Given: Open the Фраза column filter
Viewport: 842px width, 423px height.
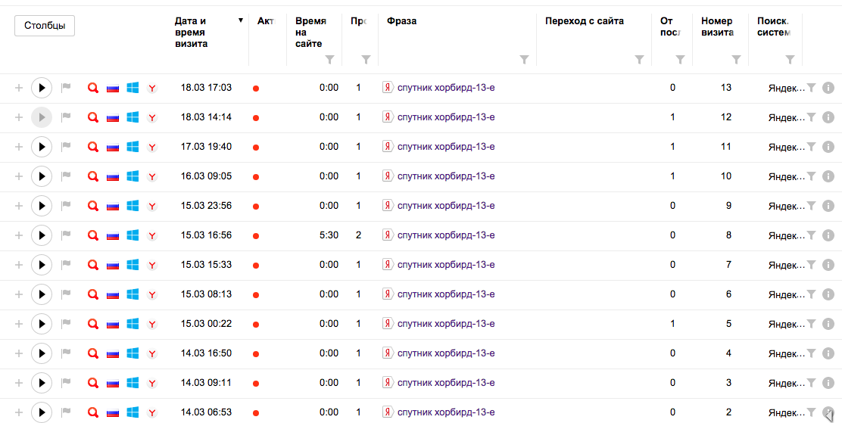Looking at the screenshot, I should click(524, 60).
